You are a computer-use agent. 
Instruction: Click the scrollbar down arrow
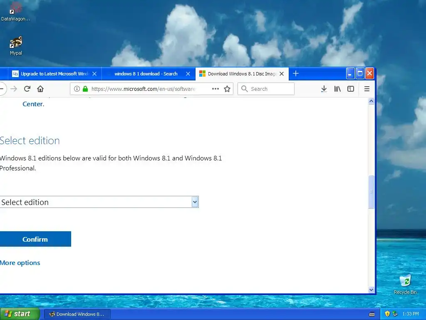point(371,290)
